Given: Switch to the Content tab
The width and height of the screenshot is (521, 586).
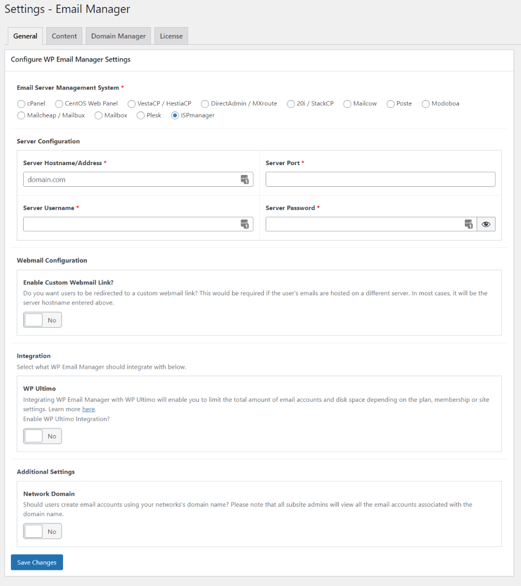Looking at the screenshot, I should [x=64, y=36].
